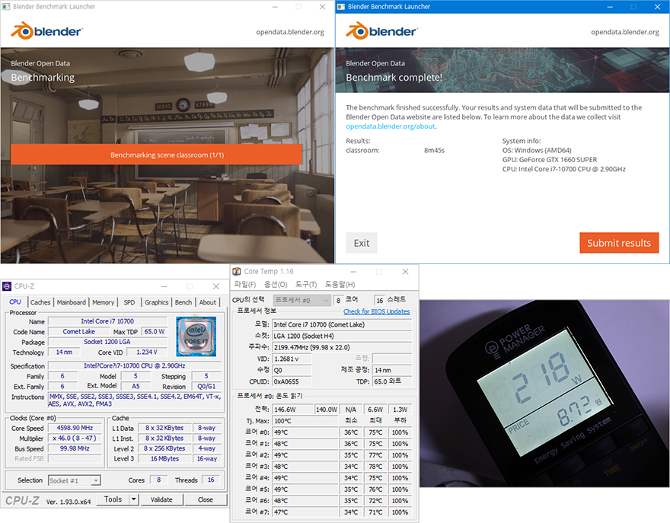The width and height of the screenshot is (670, 523).
Task: Select the Bench tab in CPU-Z
Action: [183, 302]
